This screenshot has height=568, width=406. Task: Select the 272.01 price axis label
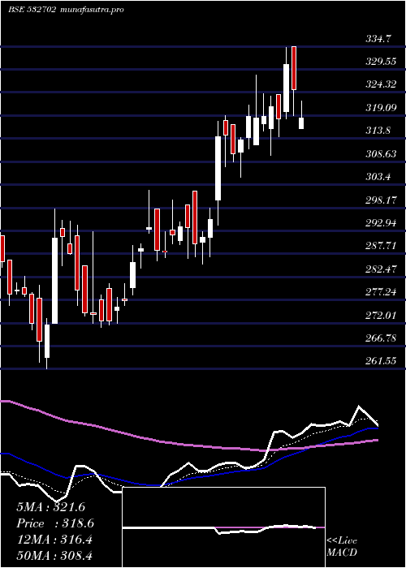[x=381, y=315]
